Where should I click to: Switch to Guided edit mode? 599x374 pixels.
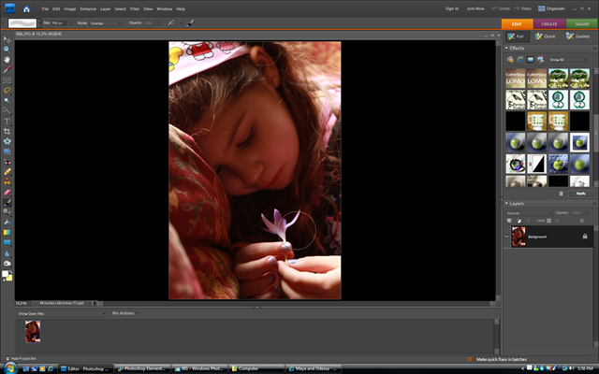coord(577,36)
